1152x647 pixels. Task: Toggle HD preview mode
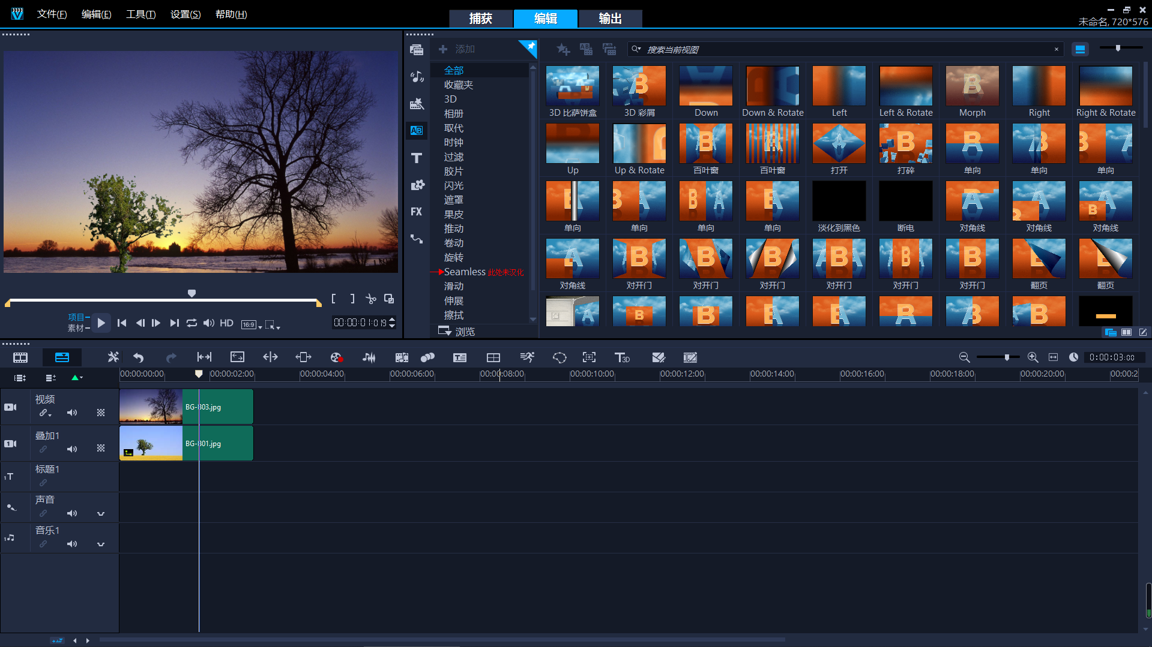pyautogui.click(x=226, y=323)
